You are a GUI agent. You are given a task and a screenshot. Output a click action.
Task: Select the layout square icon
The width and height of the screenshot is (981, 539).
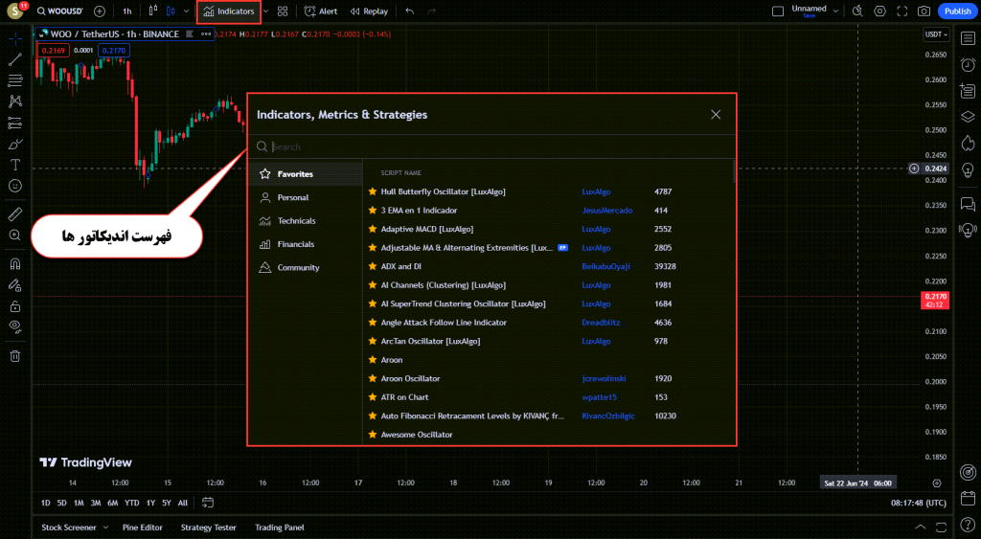click(778, 11)
